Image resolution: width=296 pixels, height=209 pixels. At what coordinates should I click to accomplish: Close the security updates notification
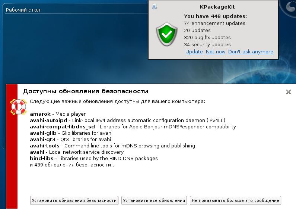[x=289, y=92]
